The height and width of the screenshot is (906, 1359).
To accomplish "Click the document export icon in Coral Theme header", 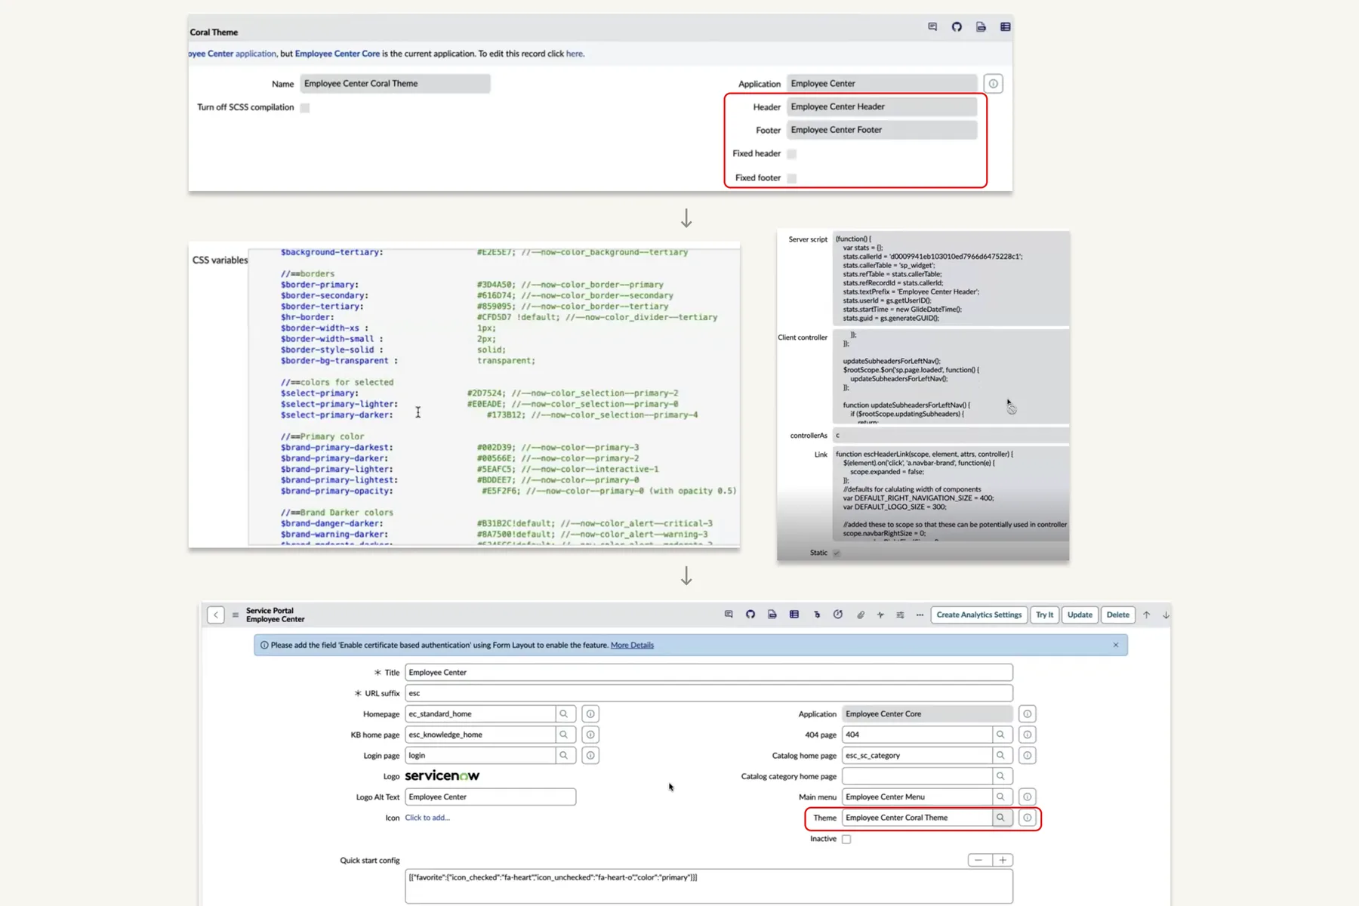I will [981, 27].
